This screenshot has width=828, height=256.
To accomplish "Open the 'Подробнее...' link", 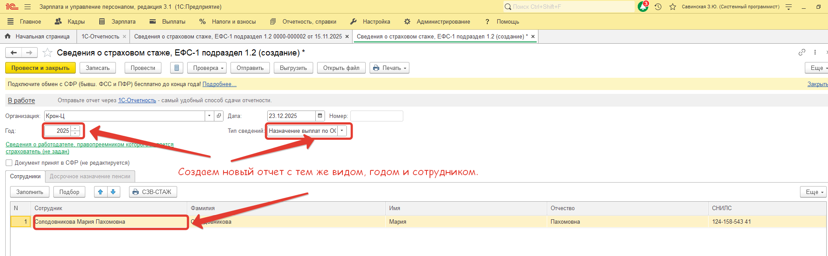I will pos(219,84).
